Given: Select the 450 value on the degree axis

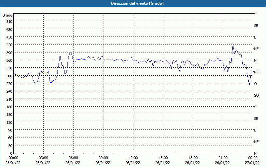Looking at the screenshot, I should click(9, 37).
